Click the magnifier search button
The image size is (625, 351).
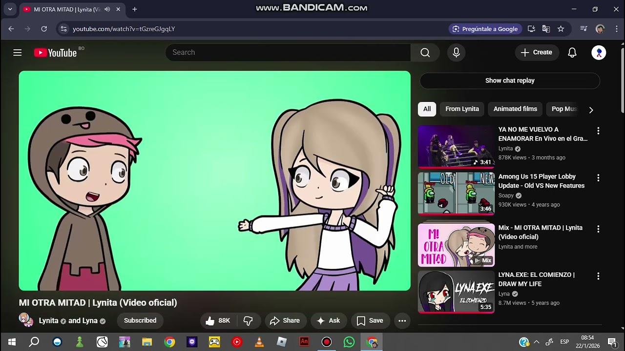tap(425, 53)
